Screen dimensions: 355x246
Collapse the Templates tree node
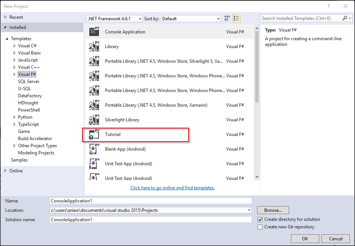tap(7, 39)
